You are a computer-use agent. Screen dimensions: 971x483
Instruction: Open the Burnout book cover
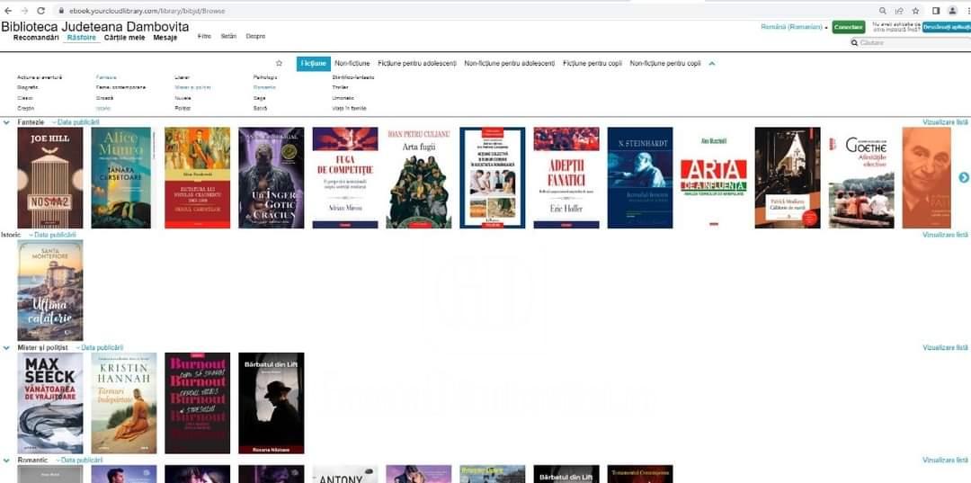(198, 403)
